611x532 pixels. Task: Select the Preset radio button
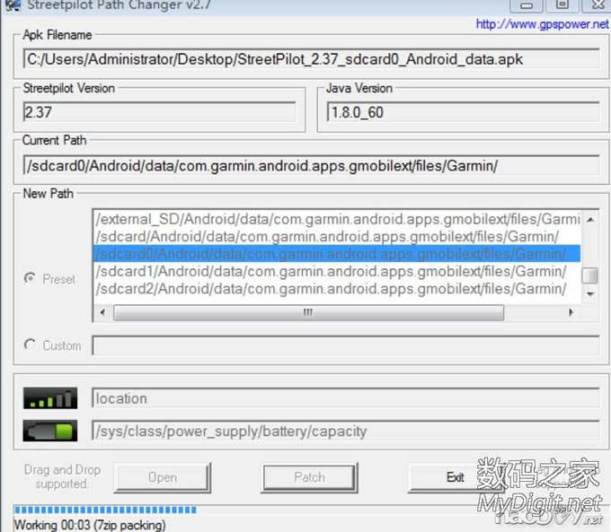point(31,279)
